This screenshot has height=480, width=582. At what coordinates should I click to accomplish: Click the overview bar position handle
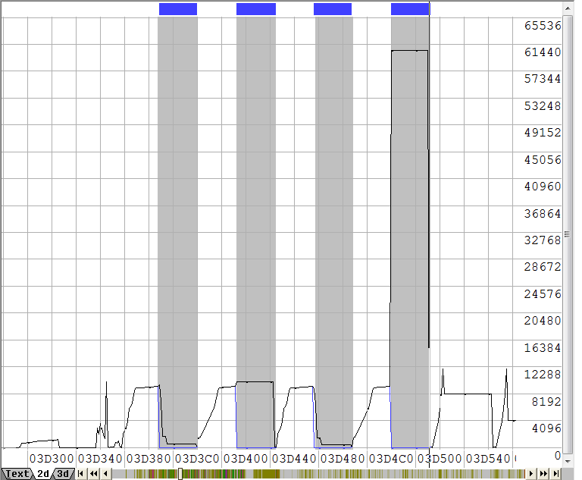pyautogui.click(x=180, y=474)
